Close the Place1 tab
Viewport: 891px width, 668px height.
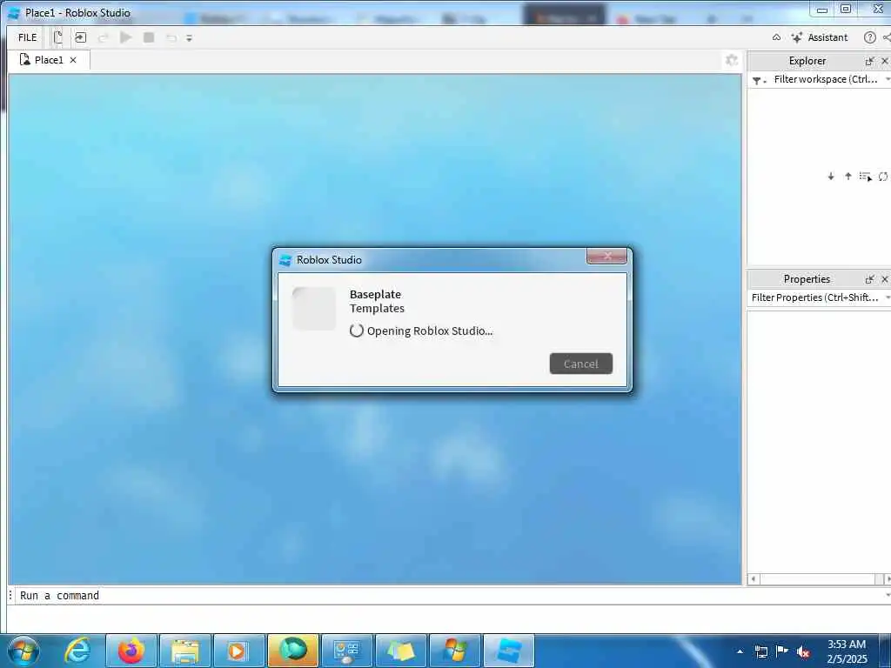pyautogui.click(x=73, y=60)
